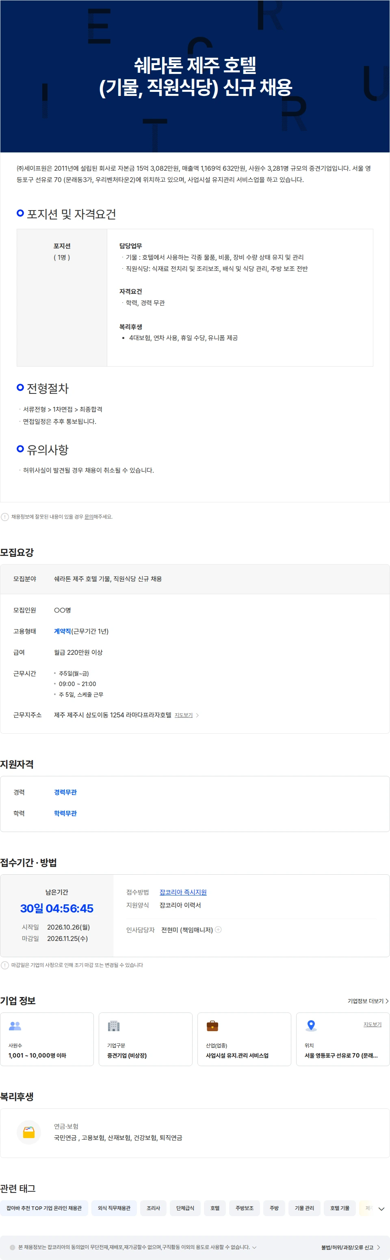
Task: Click 학력무관 qualification link
Action: [x=65, y=813]
